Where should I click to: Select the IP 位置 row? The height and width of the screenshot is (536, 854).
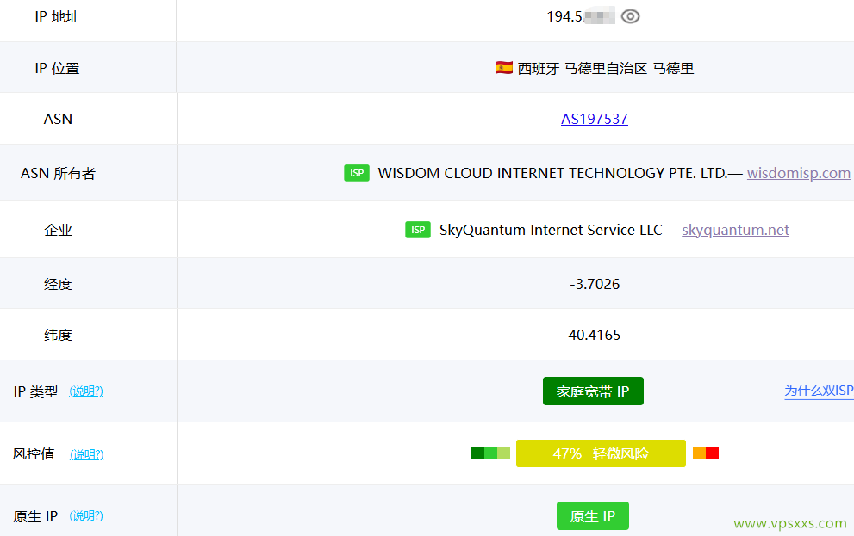coord(58,68)
